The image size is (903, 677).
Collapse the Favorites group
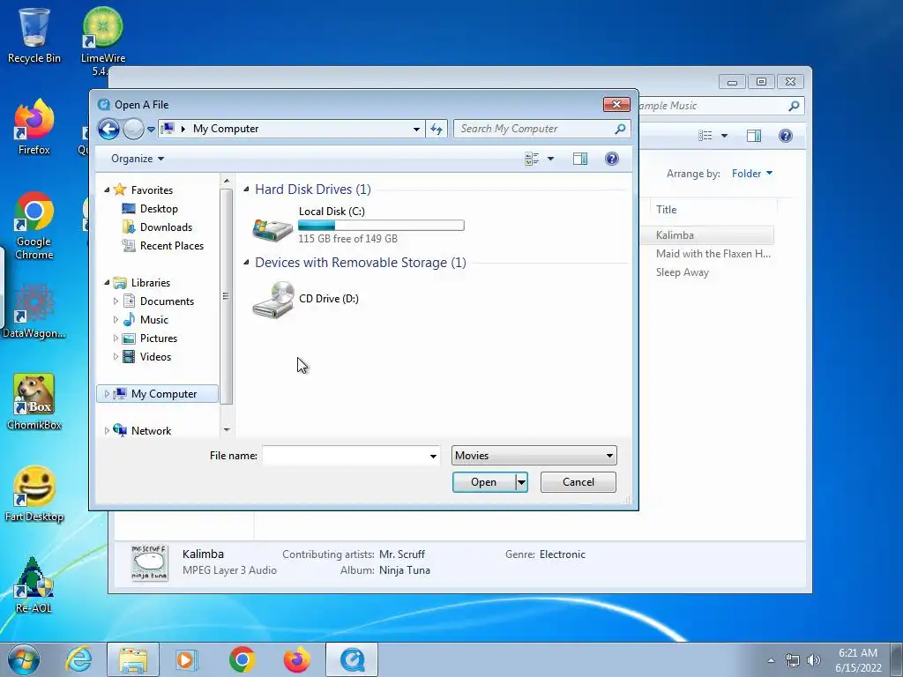[107, 190]
